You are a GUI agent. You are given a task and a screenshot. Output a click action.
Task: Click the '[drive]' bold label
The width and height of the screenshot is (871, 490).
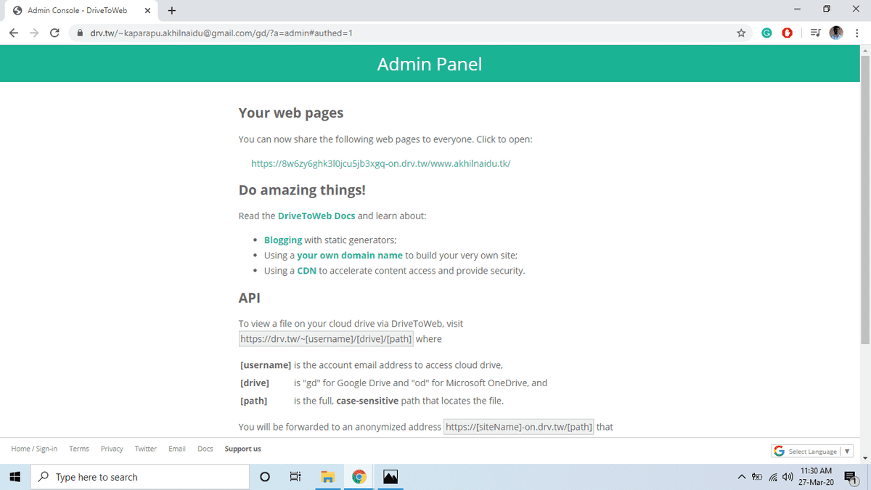(x=255, y=383)
